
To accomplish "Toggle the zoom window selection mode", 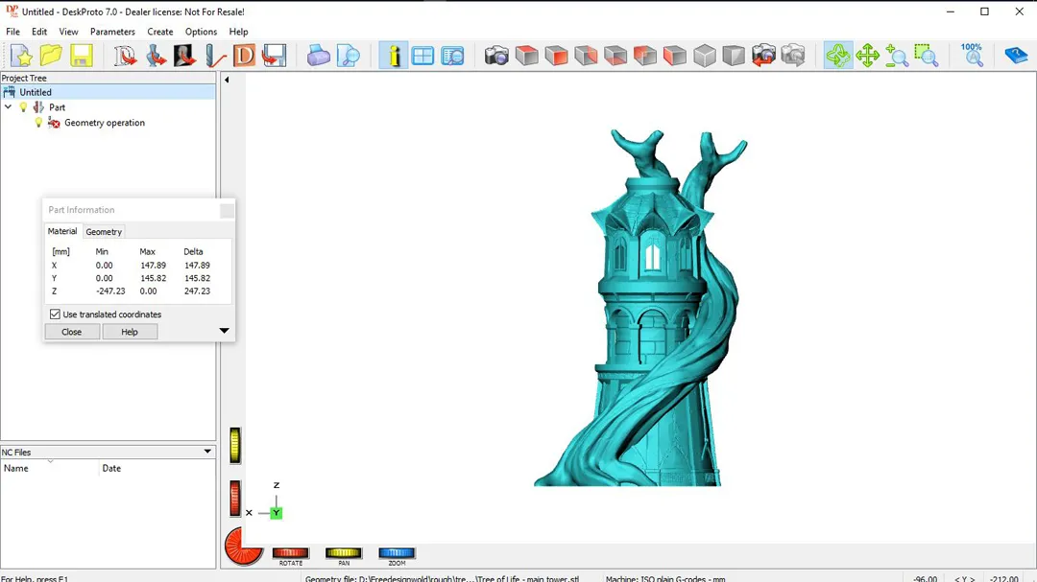I will [927, 56].
